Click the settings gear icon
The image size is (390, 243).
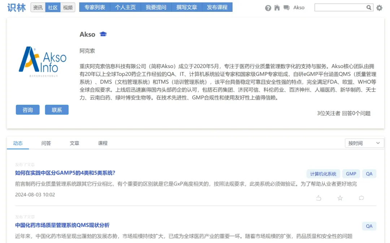point(379,8)
